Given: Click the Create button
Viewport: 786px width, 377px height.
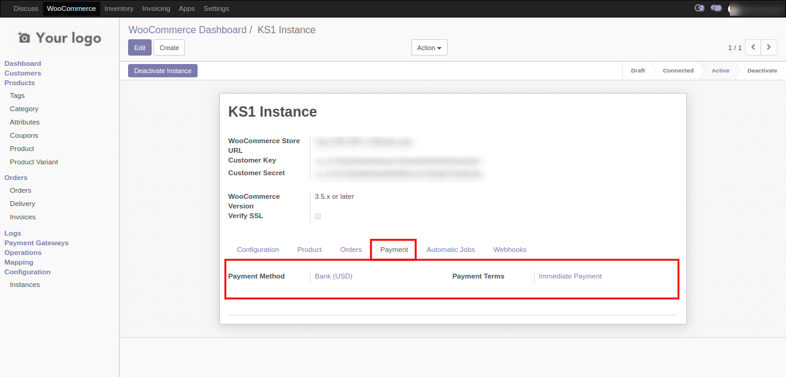Looking at the screenshot, I should click(169, 48).
